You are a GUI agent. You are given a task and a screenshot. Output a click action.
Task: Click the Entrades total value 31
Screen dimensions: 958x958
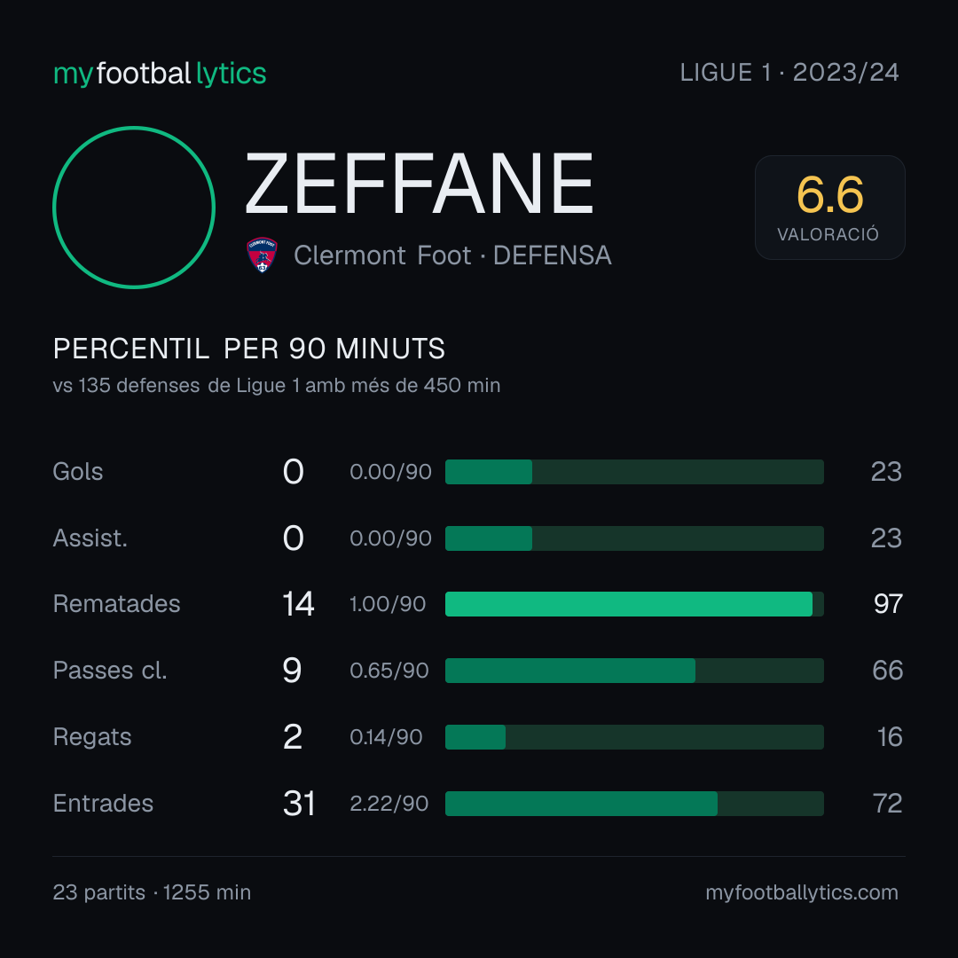[x=299, y=804]
